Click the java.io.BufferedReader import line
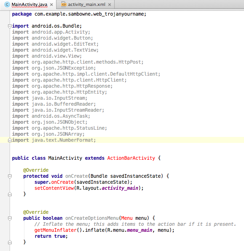244x251 pixels. coord(54,104)
